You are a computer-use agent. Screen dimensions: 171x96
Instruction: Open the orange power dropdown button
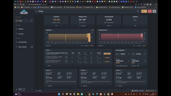(144, 11)
